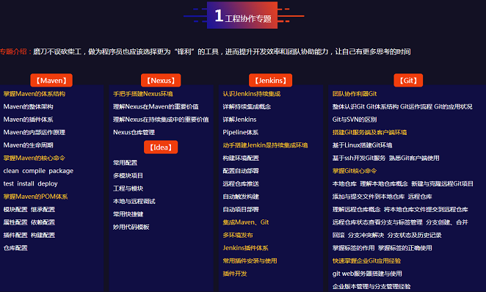Click '本地与远程调试' under Idea
The image size is (486, 292).
point(134,202)
